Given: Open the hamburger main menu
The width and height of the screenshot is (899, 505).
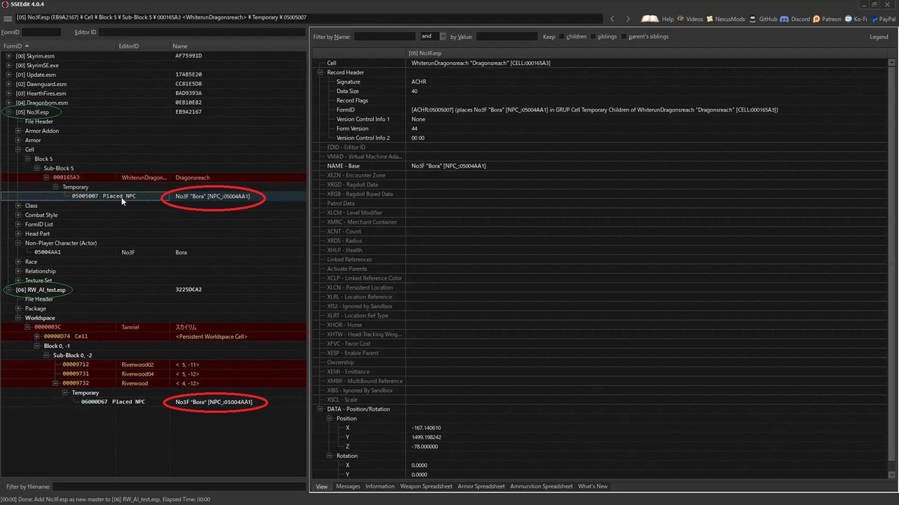Looking at the screenshot, I should click(x=7, y=19).
